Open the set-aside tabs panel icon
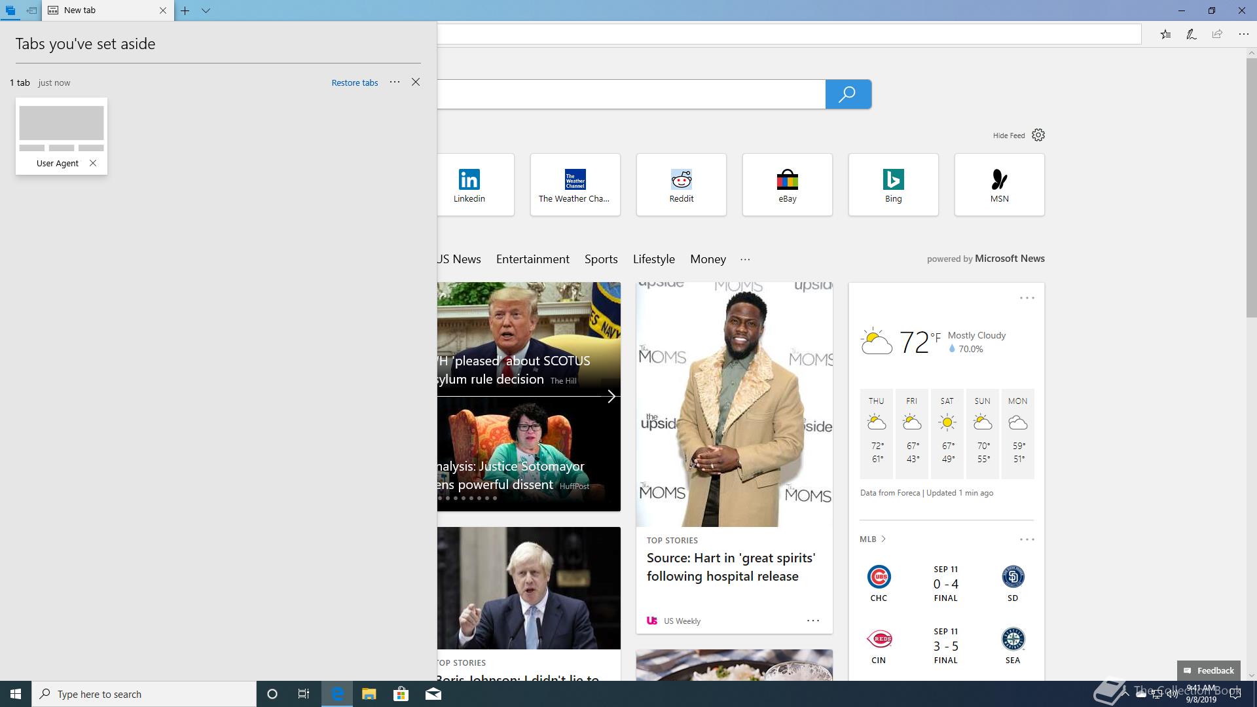 click(x=10, y=10)
